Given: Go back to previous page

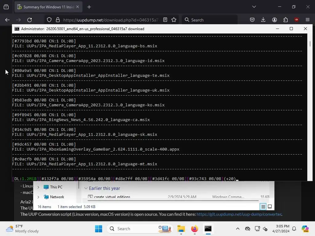Looking at the screenshot, I should click(7, 20).
